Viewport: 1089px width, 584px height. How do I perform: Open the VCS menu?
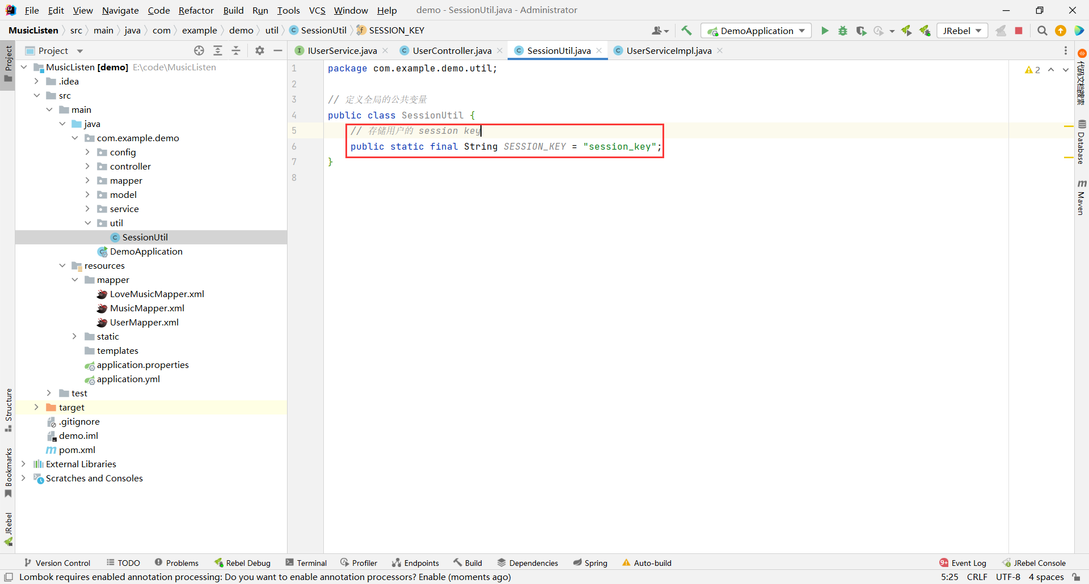[x=317, y=10]
